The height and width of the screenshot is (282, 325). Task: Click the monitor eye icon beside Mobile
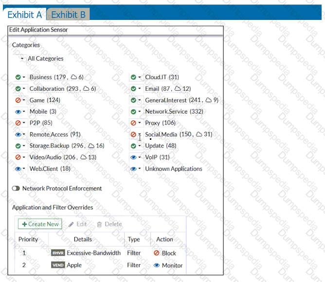(x=18, y=112)
